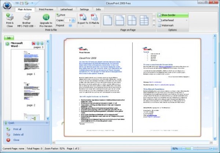Click the red Close circle icon
Image resolution: width=220 pixels, height=153 pixels.
tap(8, 140)
